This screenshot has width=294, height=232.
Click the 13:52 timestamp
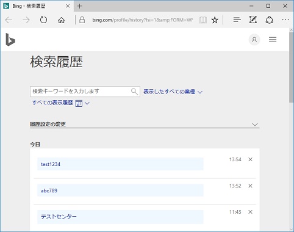pos(235,186)
